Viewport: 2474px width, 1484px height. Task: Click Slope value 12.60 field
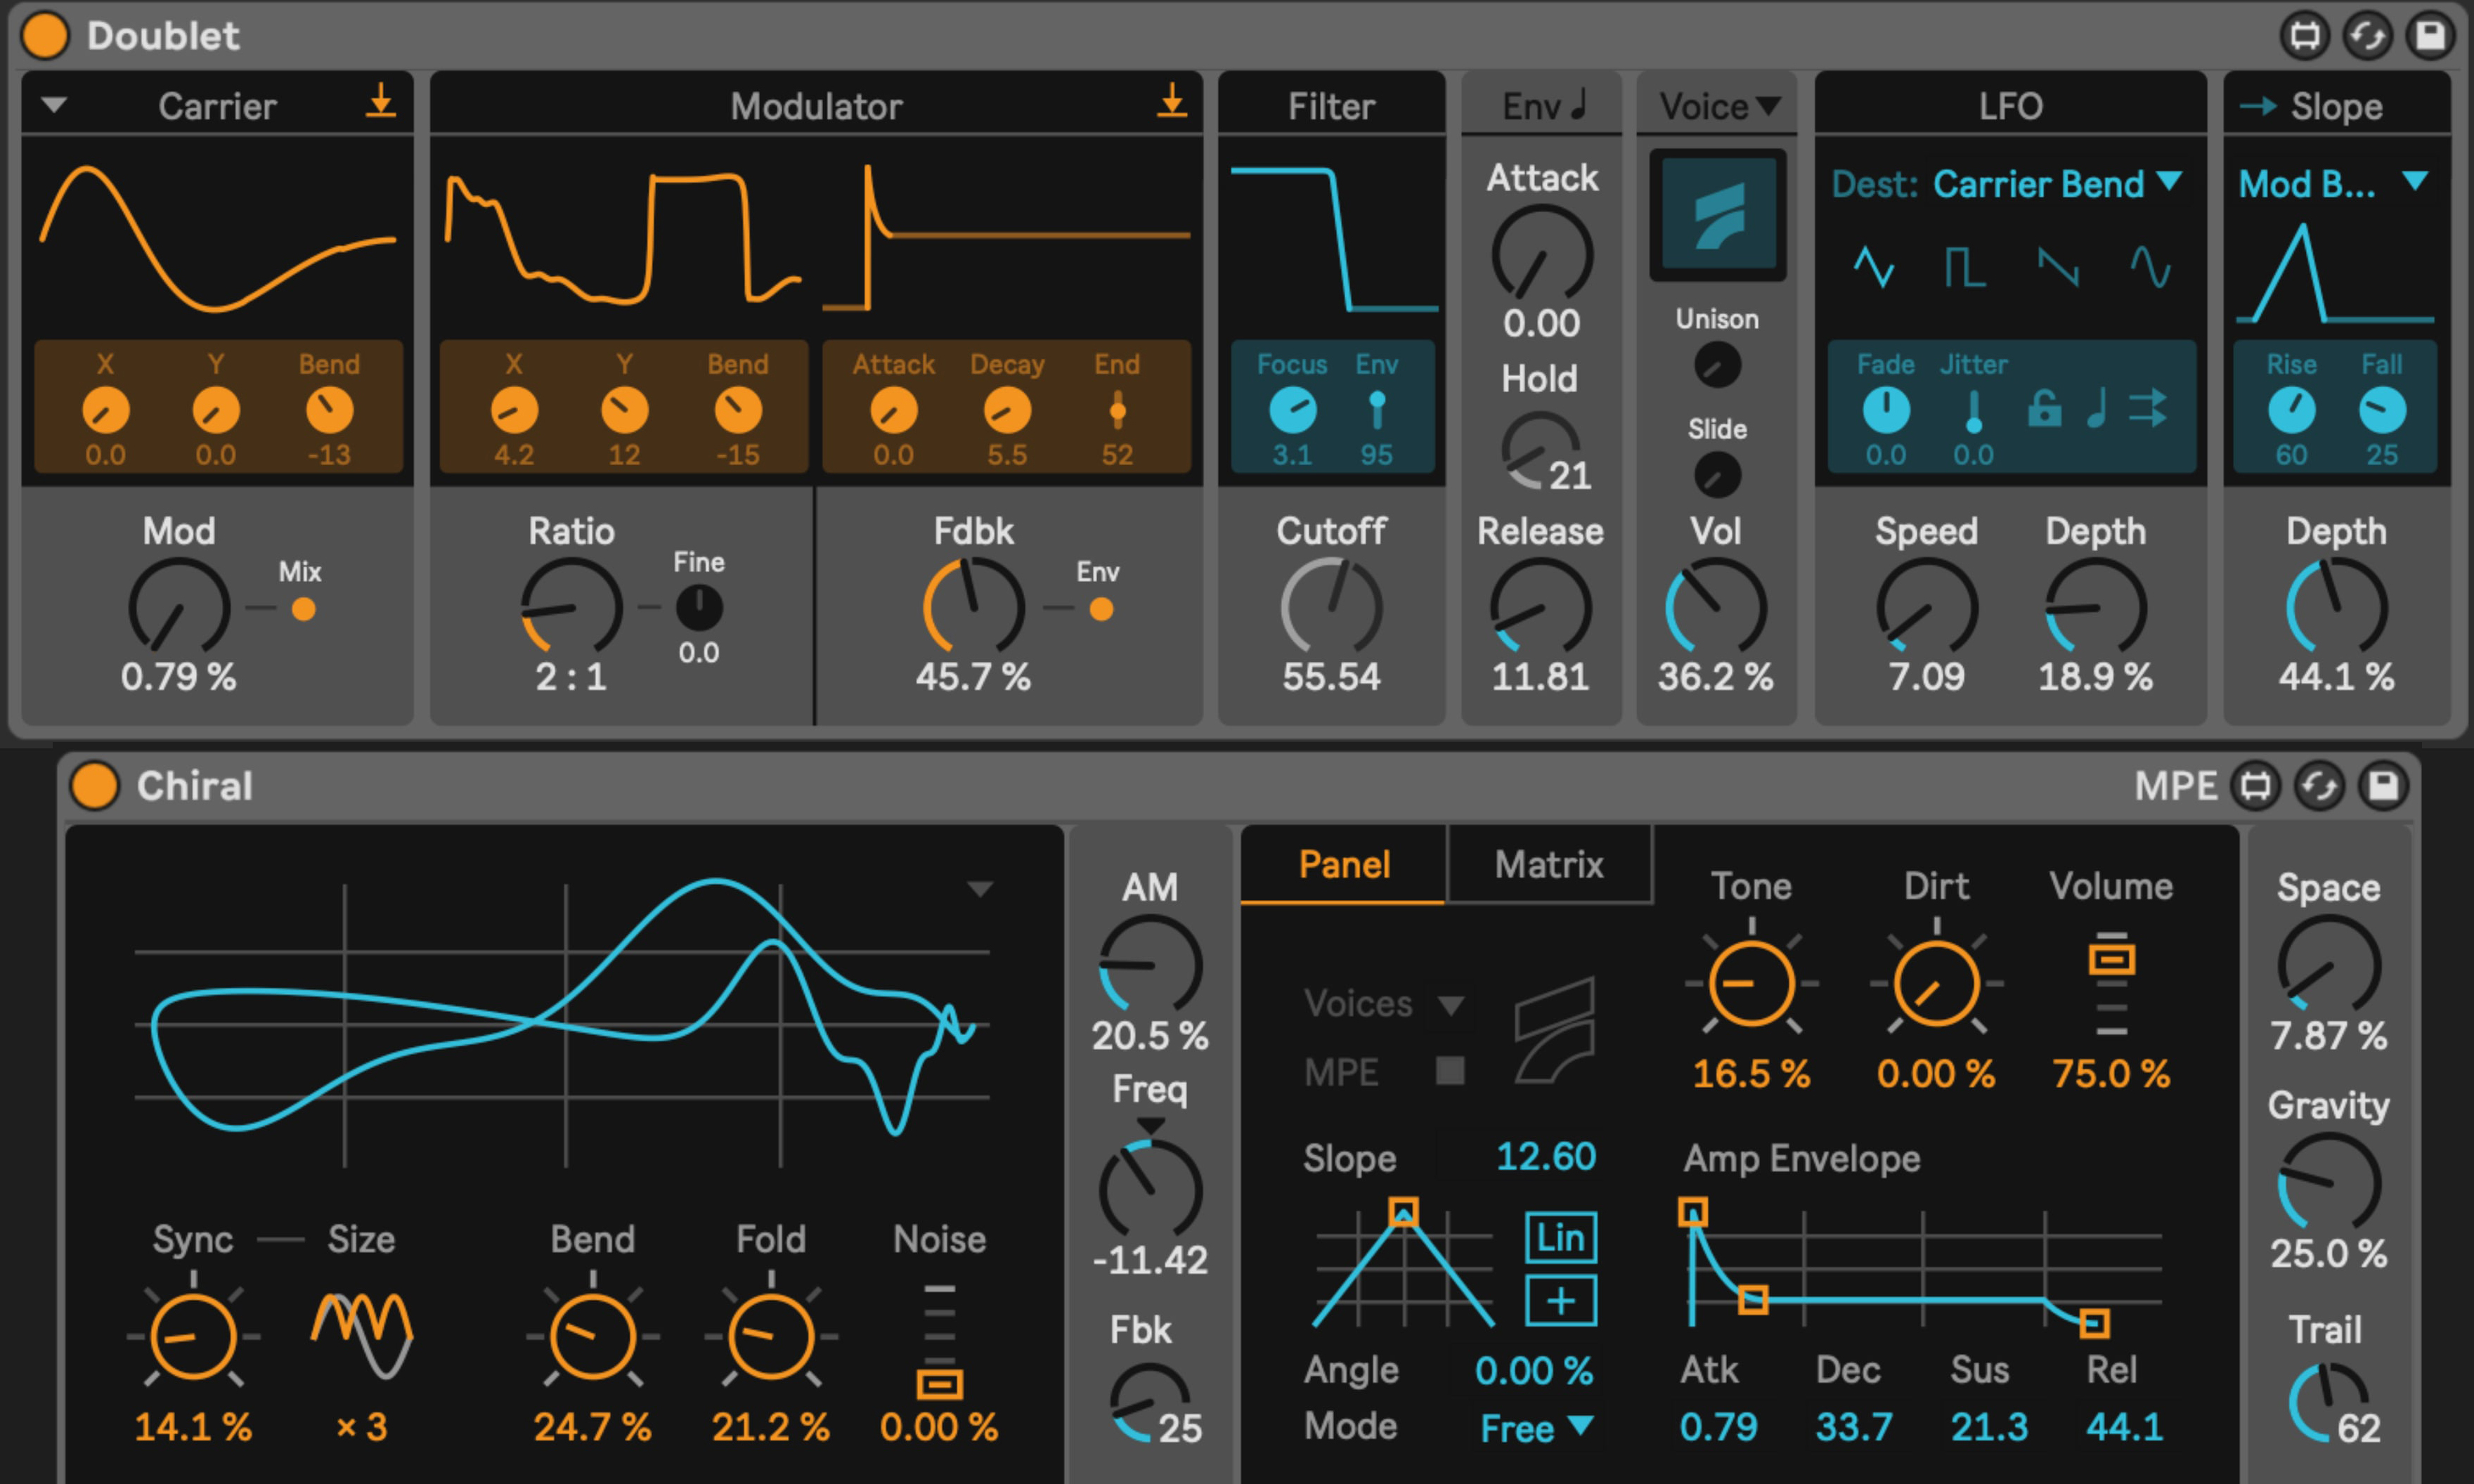[1545, 1157]
